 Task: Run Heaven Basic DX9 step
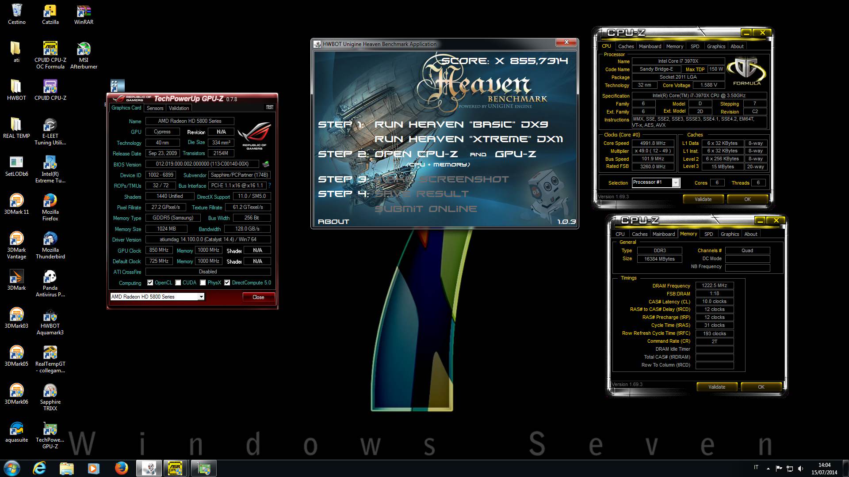(x=461, y=125)
